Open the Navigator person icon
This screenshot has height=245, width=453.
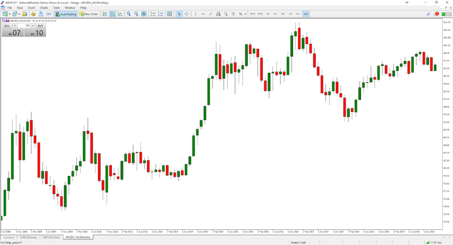(41, 14)
